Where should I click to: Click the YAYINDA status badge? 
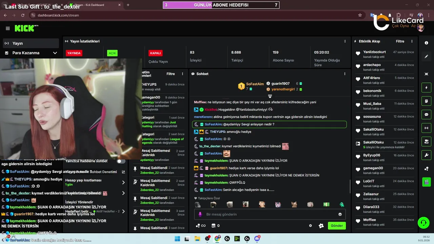(x=74, y=53)
